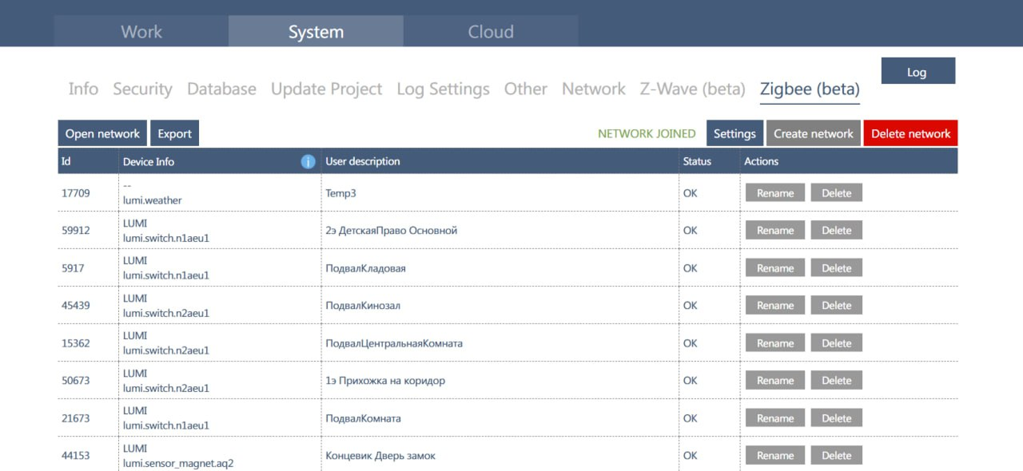This screenshot has height=471, width=1023.
Task: Open Zigbee network Settings
Action: [734, 133]
